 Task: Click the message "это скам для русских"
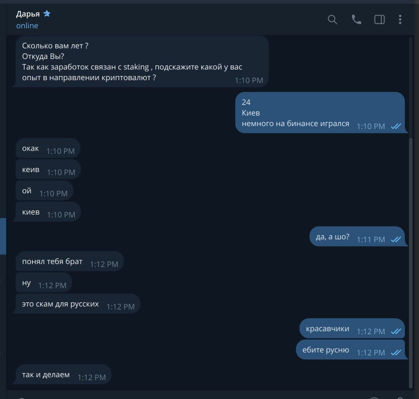point(78,304)
